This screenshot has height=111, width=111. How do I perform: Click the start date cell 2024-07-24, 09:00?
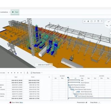17,92
